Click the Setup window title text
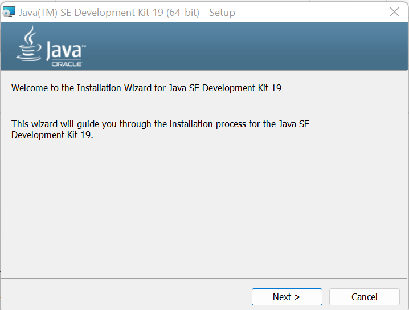This screenshot has width=409, height=310. pos(127,13)
